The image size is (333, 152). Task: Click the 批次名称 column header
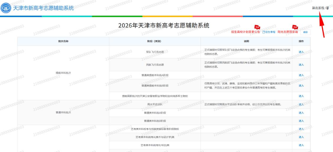[63, 41]
